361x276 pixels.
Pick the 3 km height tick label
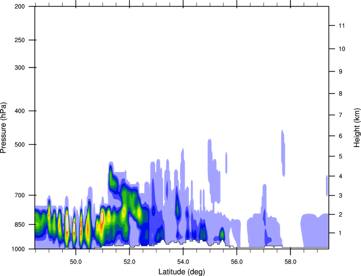click(x=341, y=195)
